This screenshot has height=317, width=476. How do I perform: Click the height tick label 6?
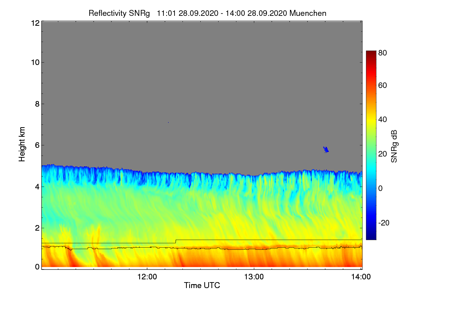[x=36, y=145]
